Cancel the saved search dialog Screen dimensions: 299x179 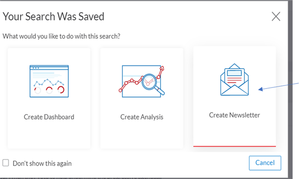click(265, 163)
